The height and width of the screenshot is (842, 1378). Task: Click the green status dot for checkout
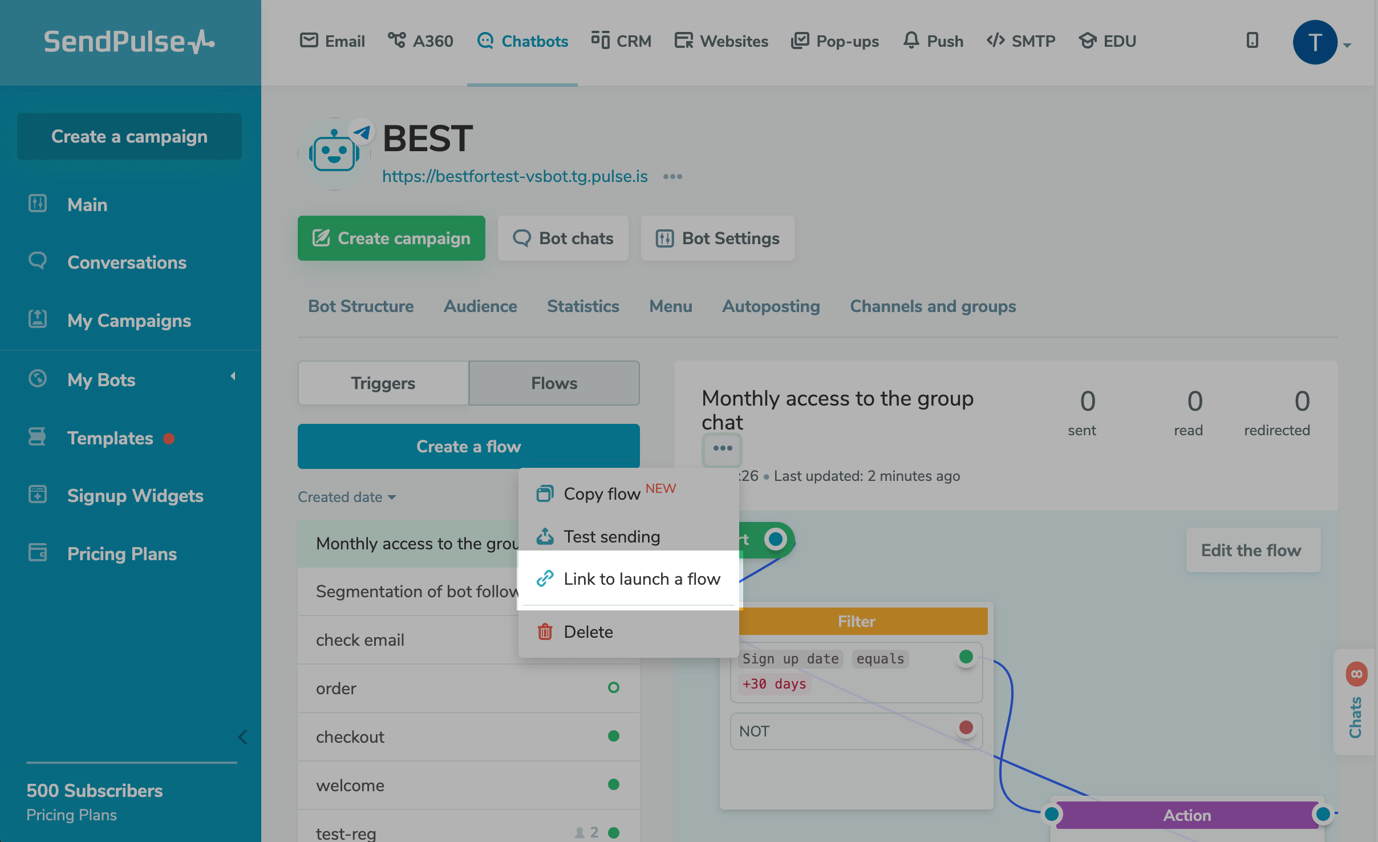[614, 736]
